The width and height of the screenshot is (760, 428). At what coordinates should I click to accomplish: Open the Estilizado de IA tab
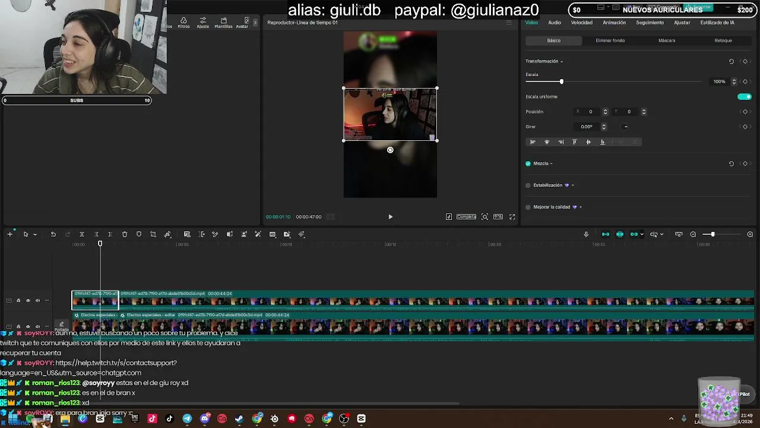tap(717, 23)
